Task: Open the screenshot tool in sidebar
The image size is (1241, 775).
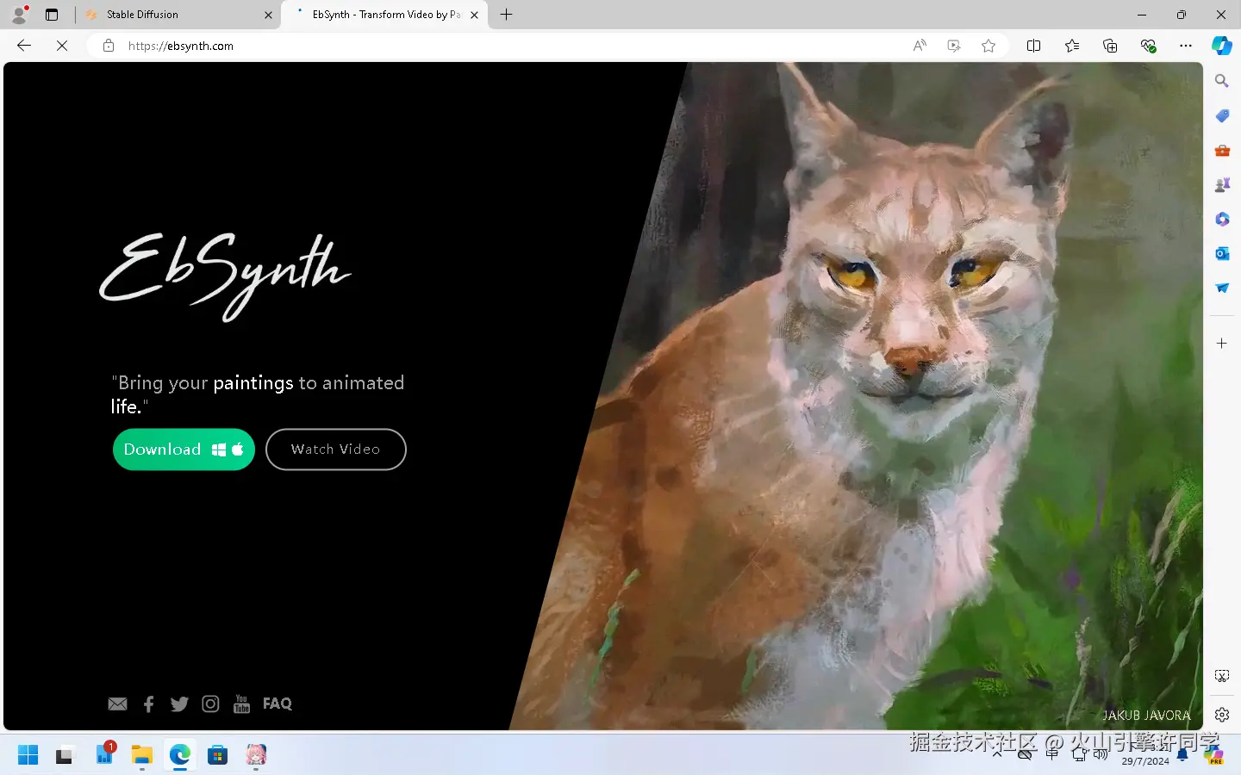Action: coord(1222,676)
